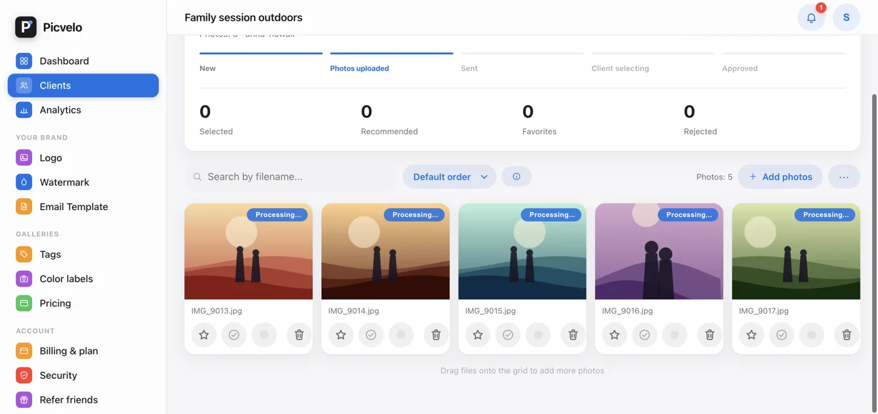Open the IMG_9016.jpg thumbnail
This screenshot has height=414, width=878.
click(659, 252)
